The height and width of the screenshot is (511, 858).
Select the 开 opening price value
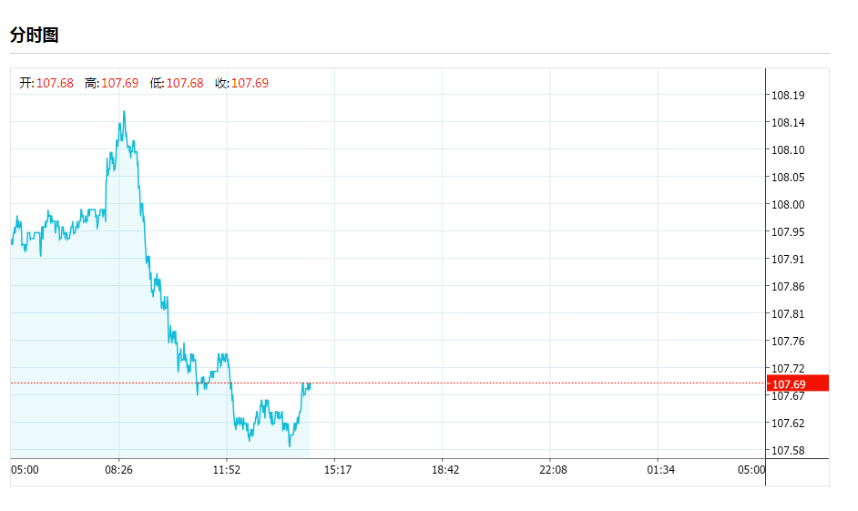(55, 84)
